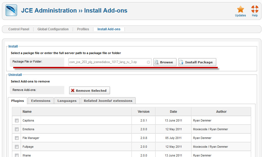Click version 2.0.1 cell

tap(144, 120)
